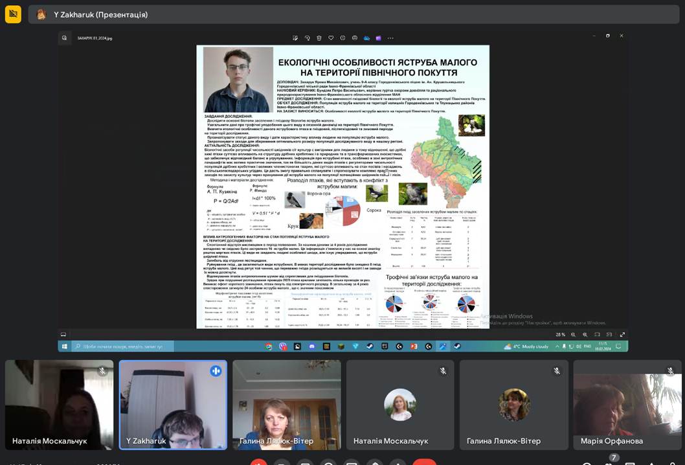Open the three-dots See more menu
The image size is (685, 465).
[x=390, y=38]
